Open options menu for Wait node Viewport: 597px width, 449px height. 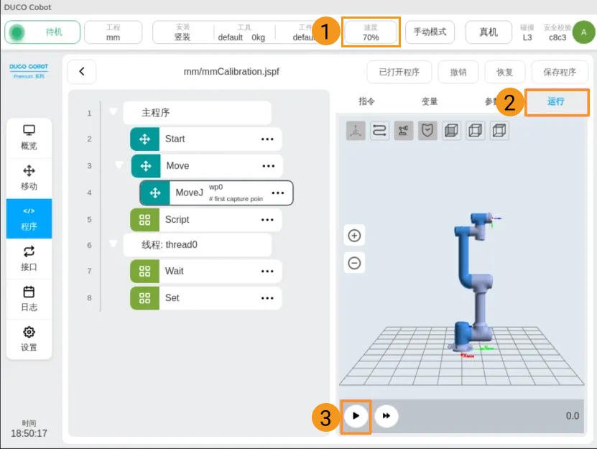pyautogui.click(x=267, y=271)
